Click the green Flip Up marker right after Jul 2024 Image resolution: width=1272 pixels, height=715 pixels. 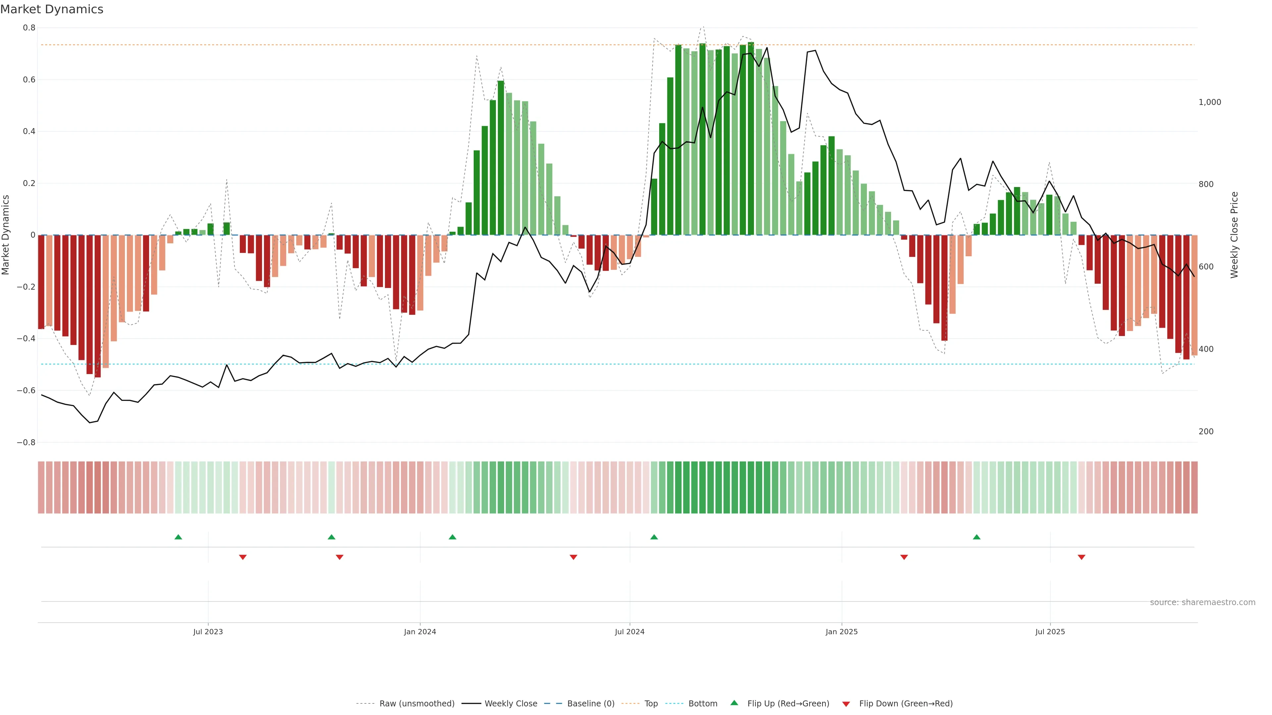tap(654, 537)
